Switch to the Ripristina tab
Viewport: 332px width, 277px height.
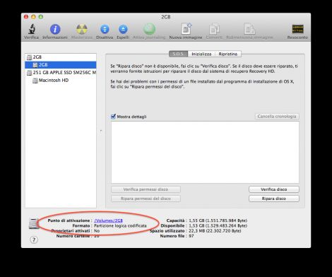pos(228,54)
